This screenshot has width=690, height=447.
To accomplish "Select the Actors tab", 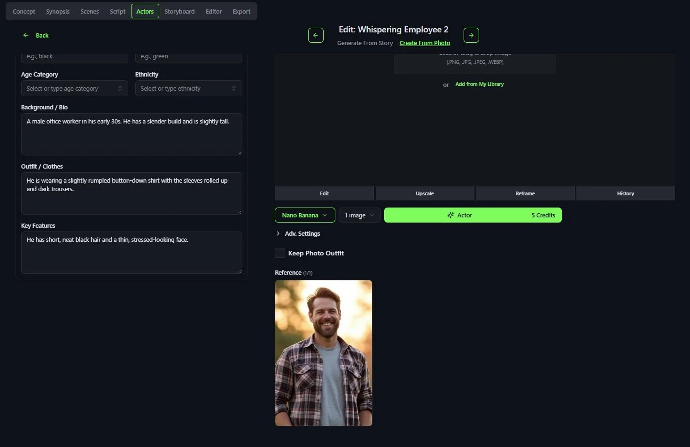I will pos(145,11).
